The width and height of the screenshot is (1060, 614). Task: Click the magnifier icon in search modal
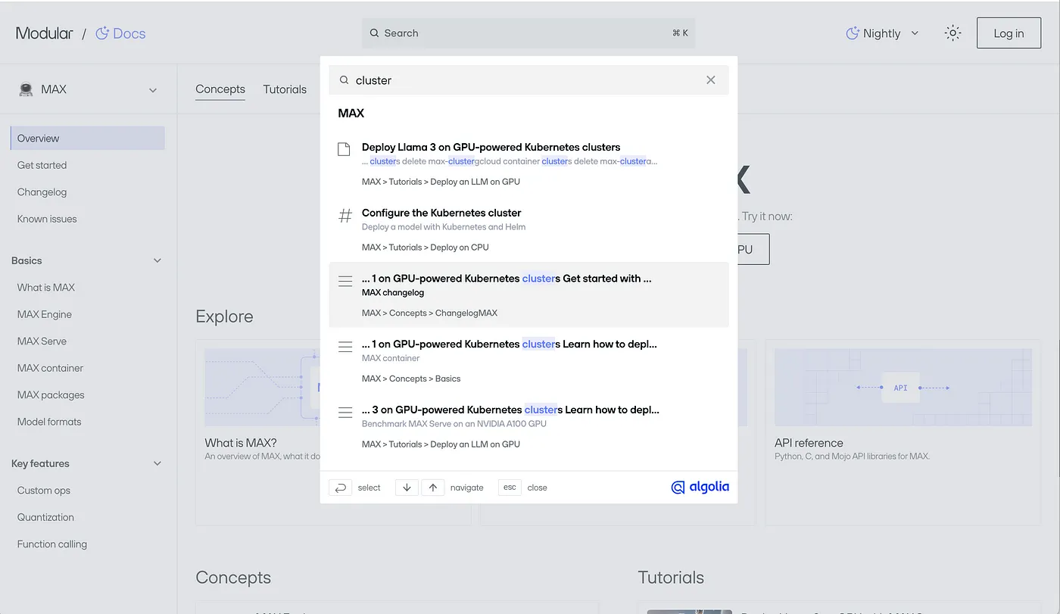(x=344, y=80)
